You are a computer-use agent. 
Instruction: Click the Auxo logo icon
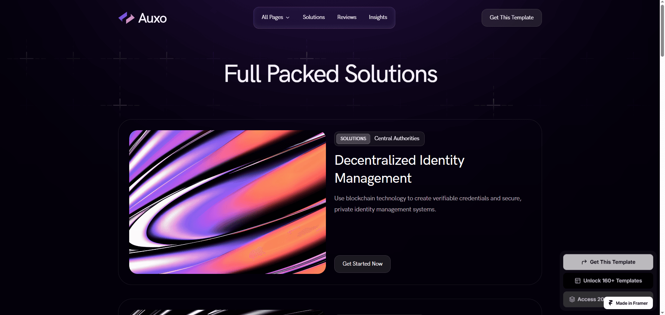tap(126, 18)
